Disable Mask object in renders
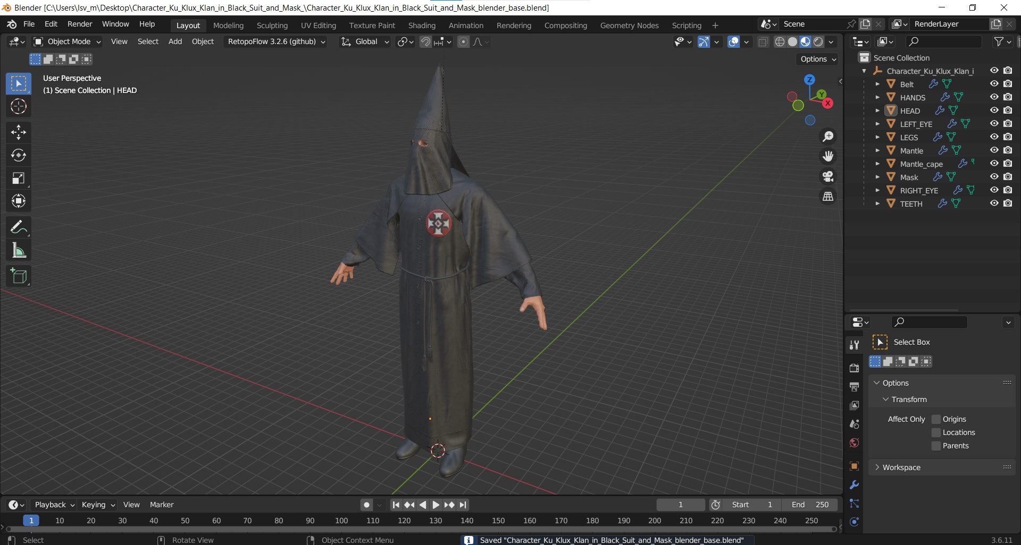Viewport: 1021px width, 545px height. pos(1008,177)
